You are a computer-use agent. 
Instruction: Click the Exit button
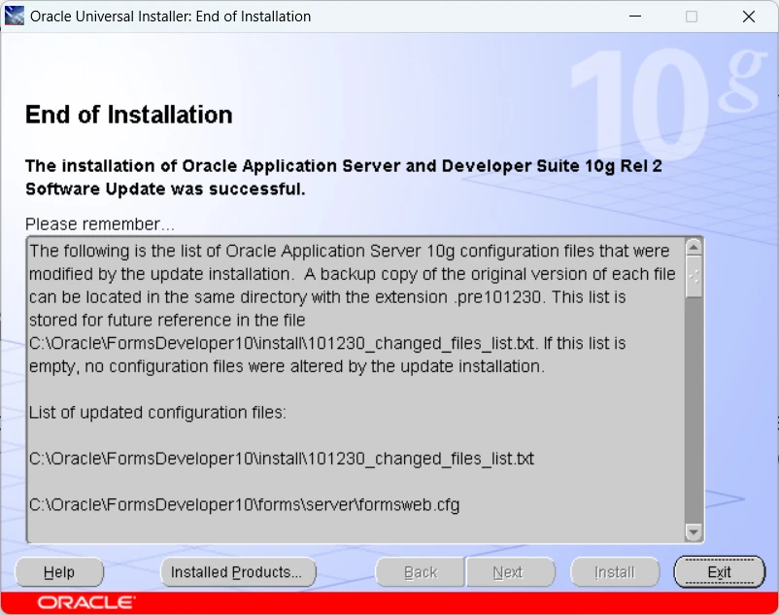pos(719,572)
